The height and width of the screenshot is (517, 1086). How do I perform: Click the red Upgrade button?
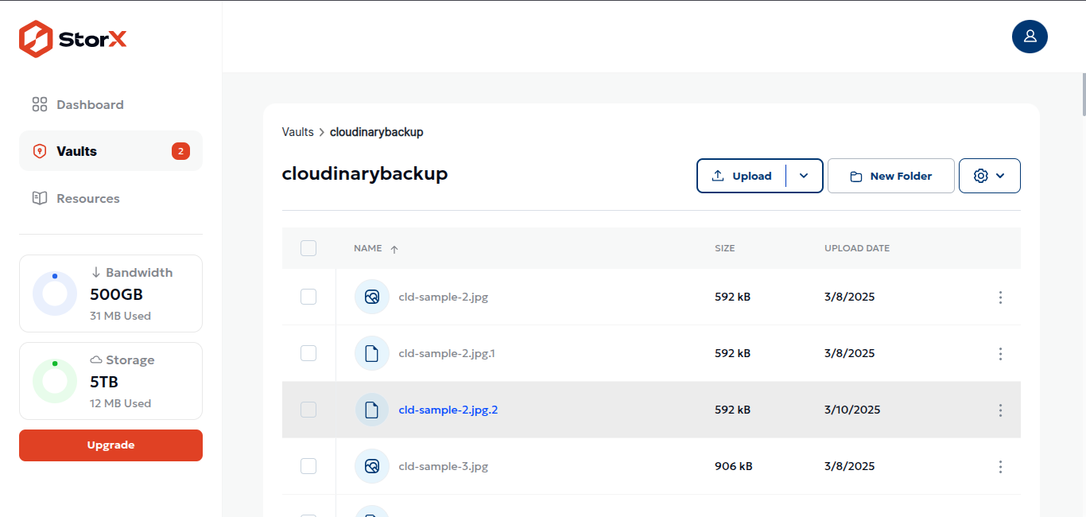point(111,445)
